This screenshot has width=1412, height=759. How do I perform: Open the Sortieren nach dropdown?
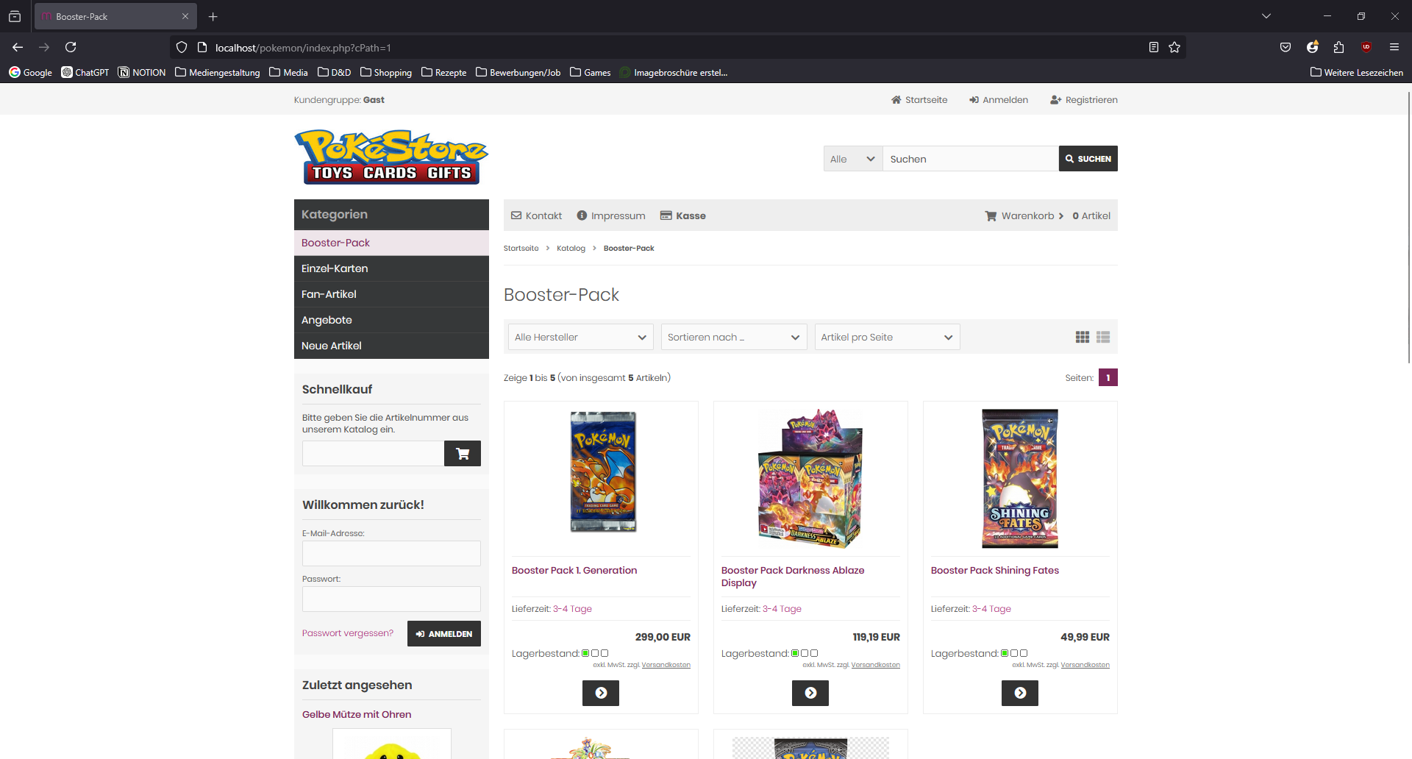[733, 338]
